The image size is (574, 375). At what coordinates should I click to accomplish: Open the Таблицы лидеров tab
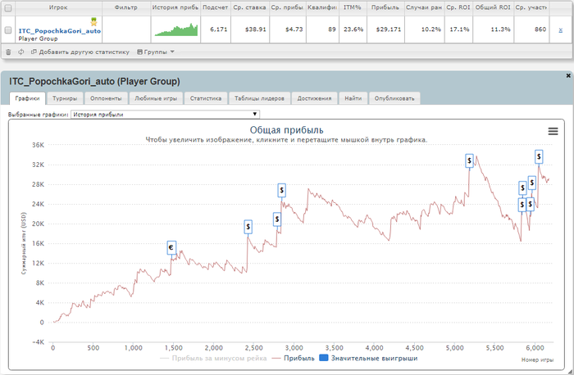tap(259, 98)
